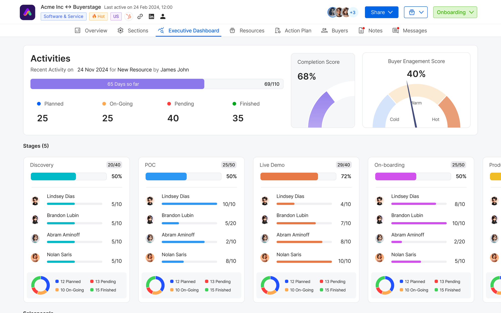
Task: Click the Notes icon with red dot
Action: click(x=361, y=30)
